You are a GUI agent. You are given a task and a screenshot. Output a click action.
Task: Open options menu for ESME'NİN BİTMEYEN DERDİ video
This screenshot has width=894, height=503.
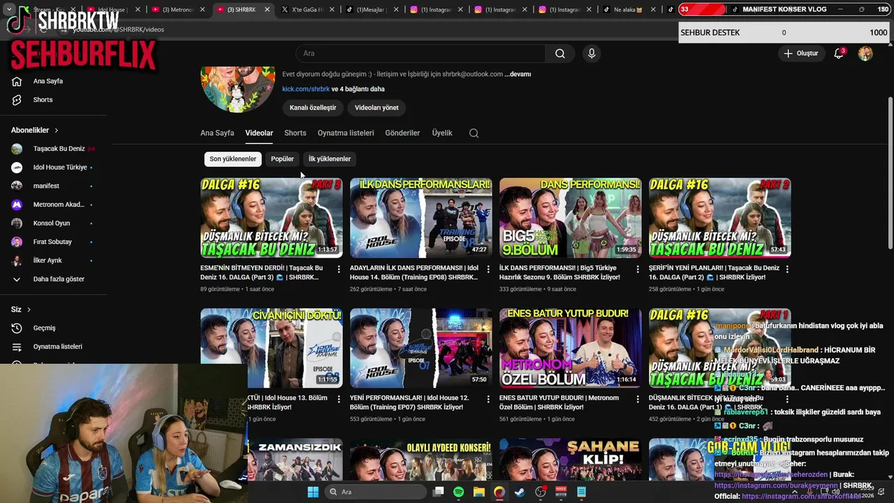(339, 269)
